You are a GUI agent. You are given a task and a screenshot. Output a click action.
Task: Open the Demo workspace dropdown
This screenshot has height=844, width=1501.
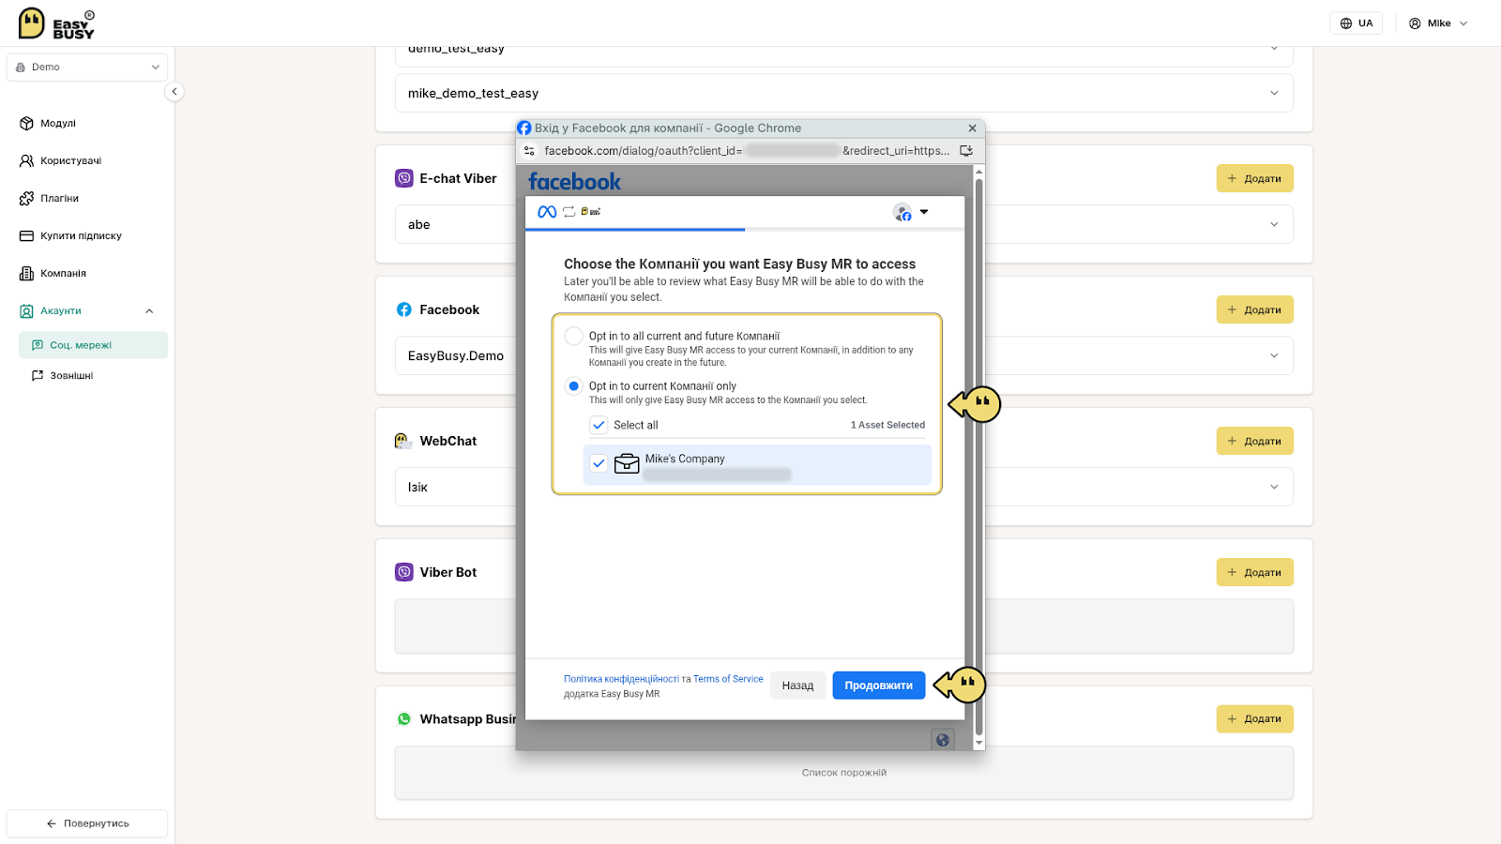(87, 67)
